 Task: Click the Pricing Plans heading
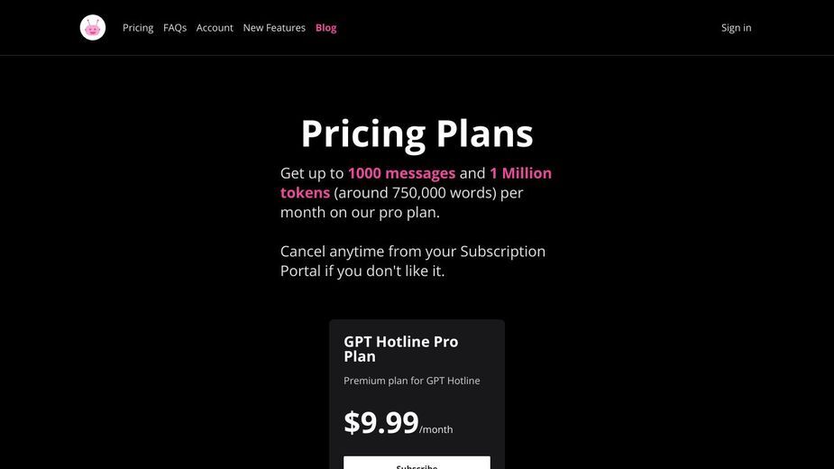tap(417, 133)
